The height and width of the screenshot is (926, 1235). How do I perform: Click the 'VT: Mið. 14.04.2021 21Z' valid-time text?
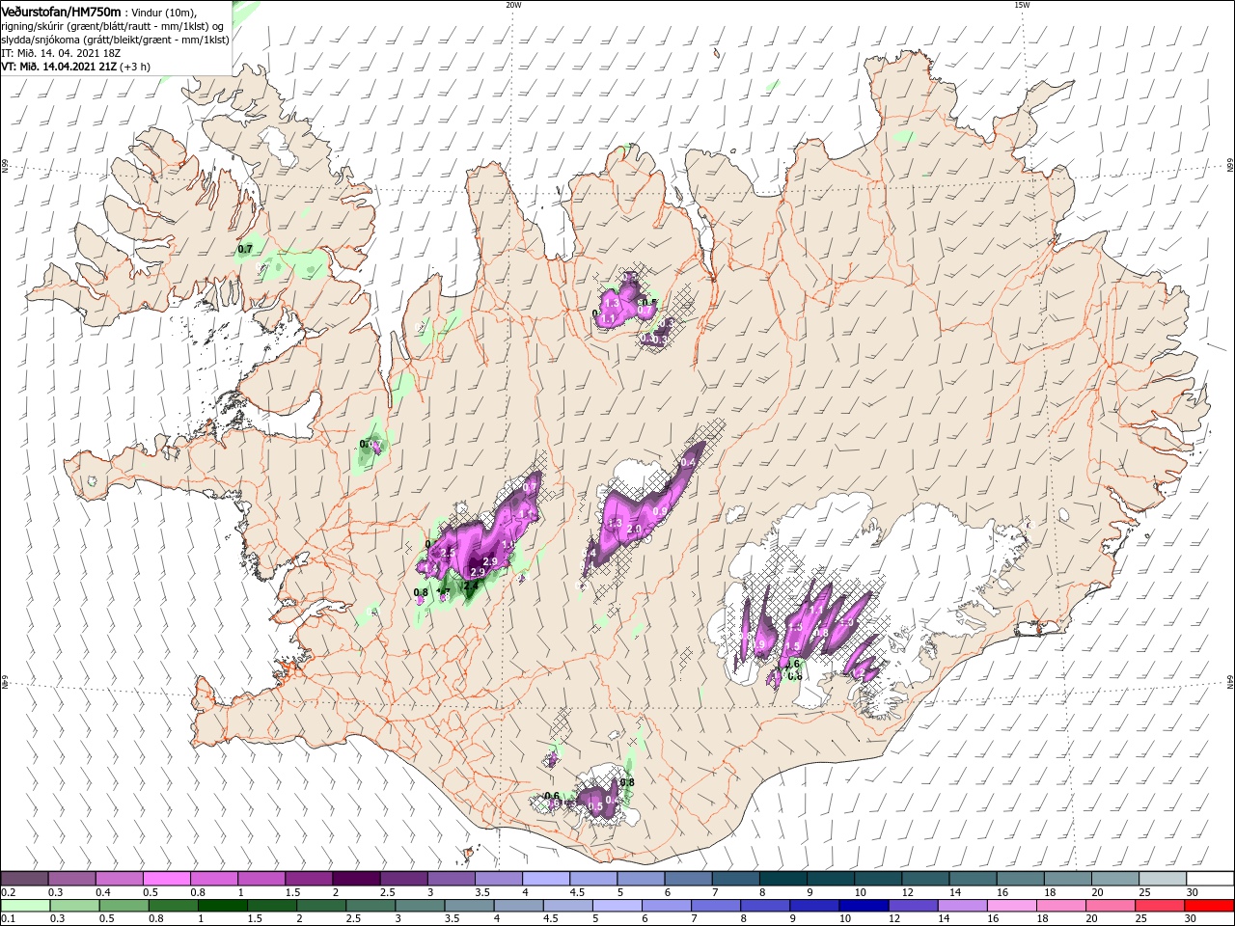click(x=59, y=67)
